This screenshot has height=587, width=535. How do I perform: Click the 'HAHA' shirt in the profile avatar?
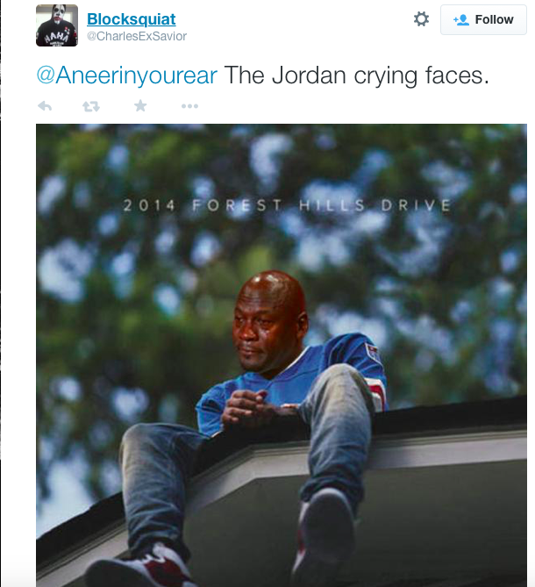coord(56,36)
